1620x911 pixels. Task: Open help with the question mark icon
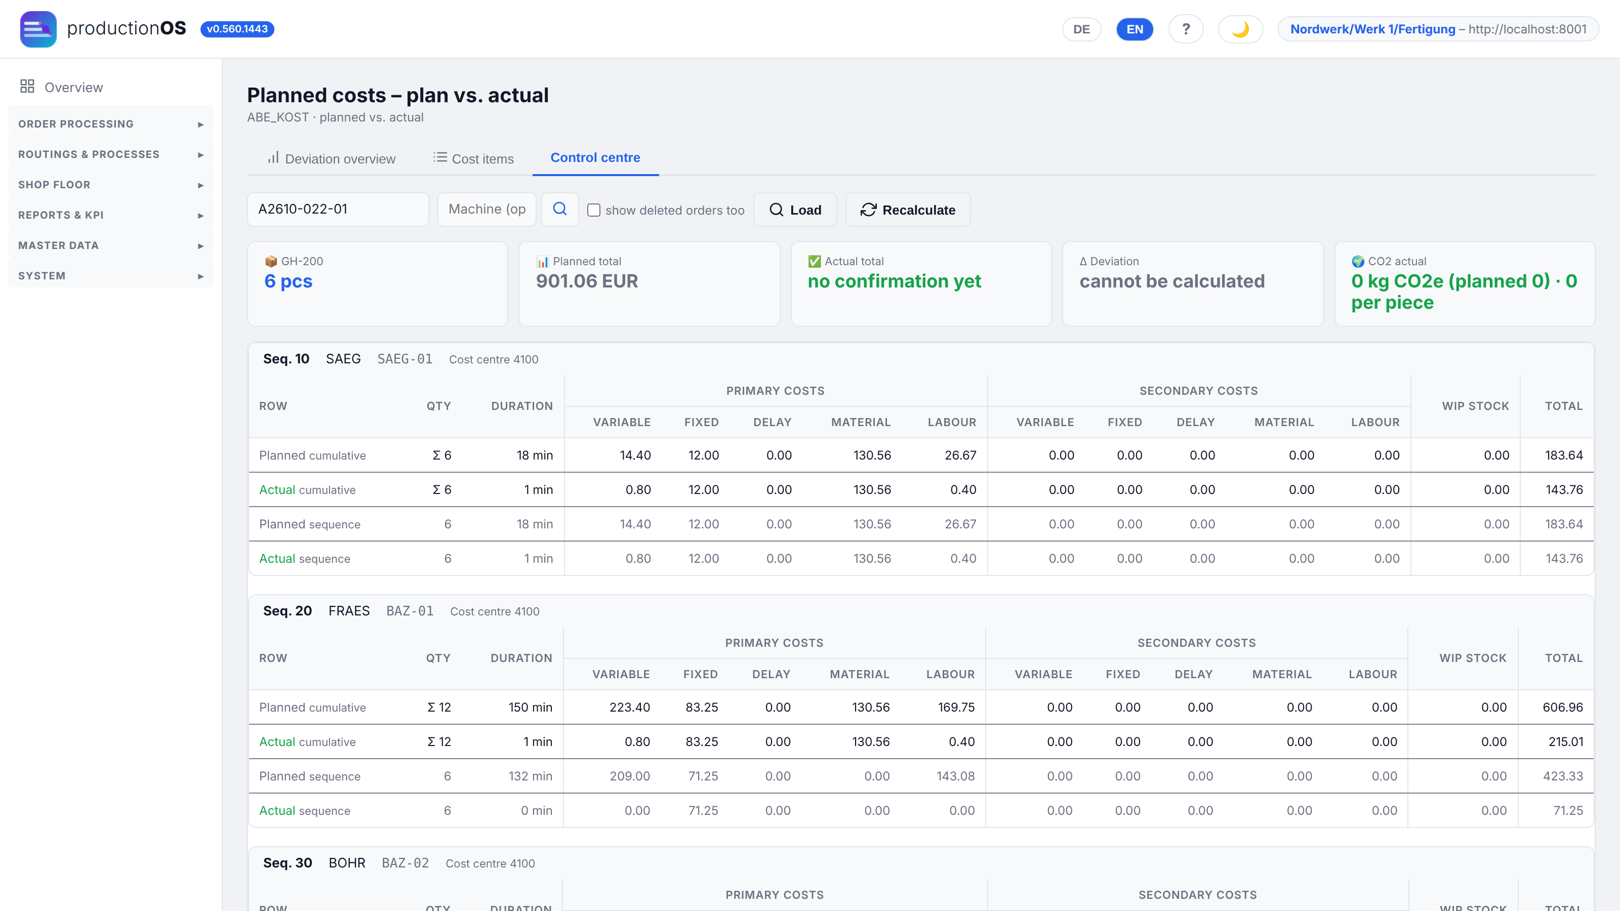click(x=1186, y=29)
